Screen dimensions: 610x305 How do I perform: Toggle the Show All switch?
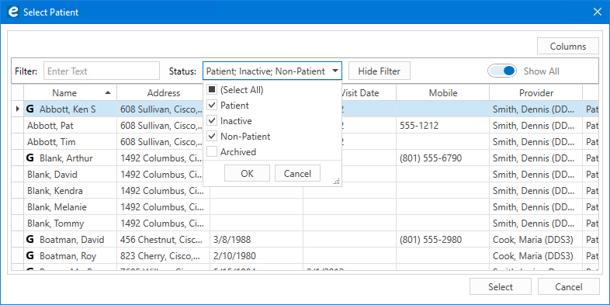(x=502, y=71)
